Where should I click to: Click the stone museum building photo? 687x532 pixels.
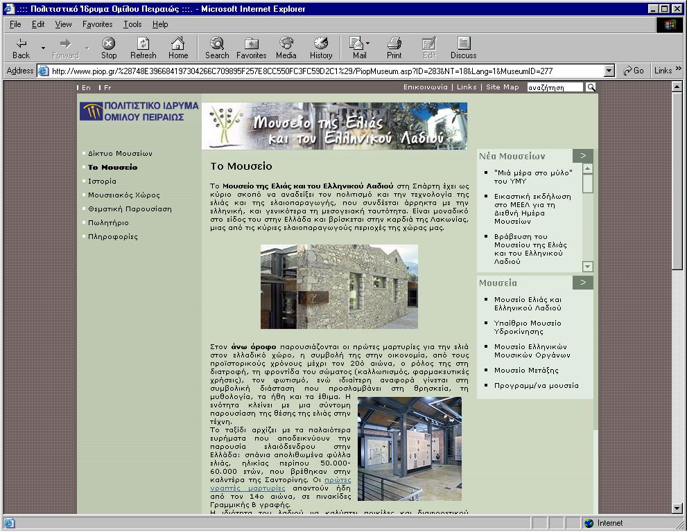[339, 287]
